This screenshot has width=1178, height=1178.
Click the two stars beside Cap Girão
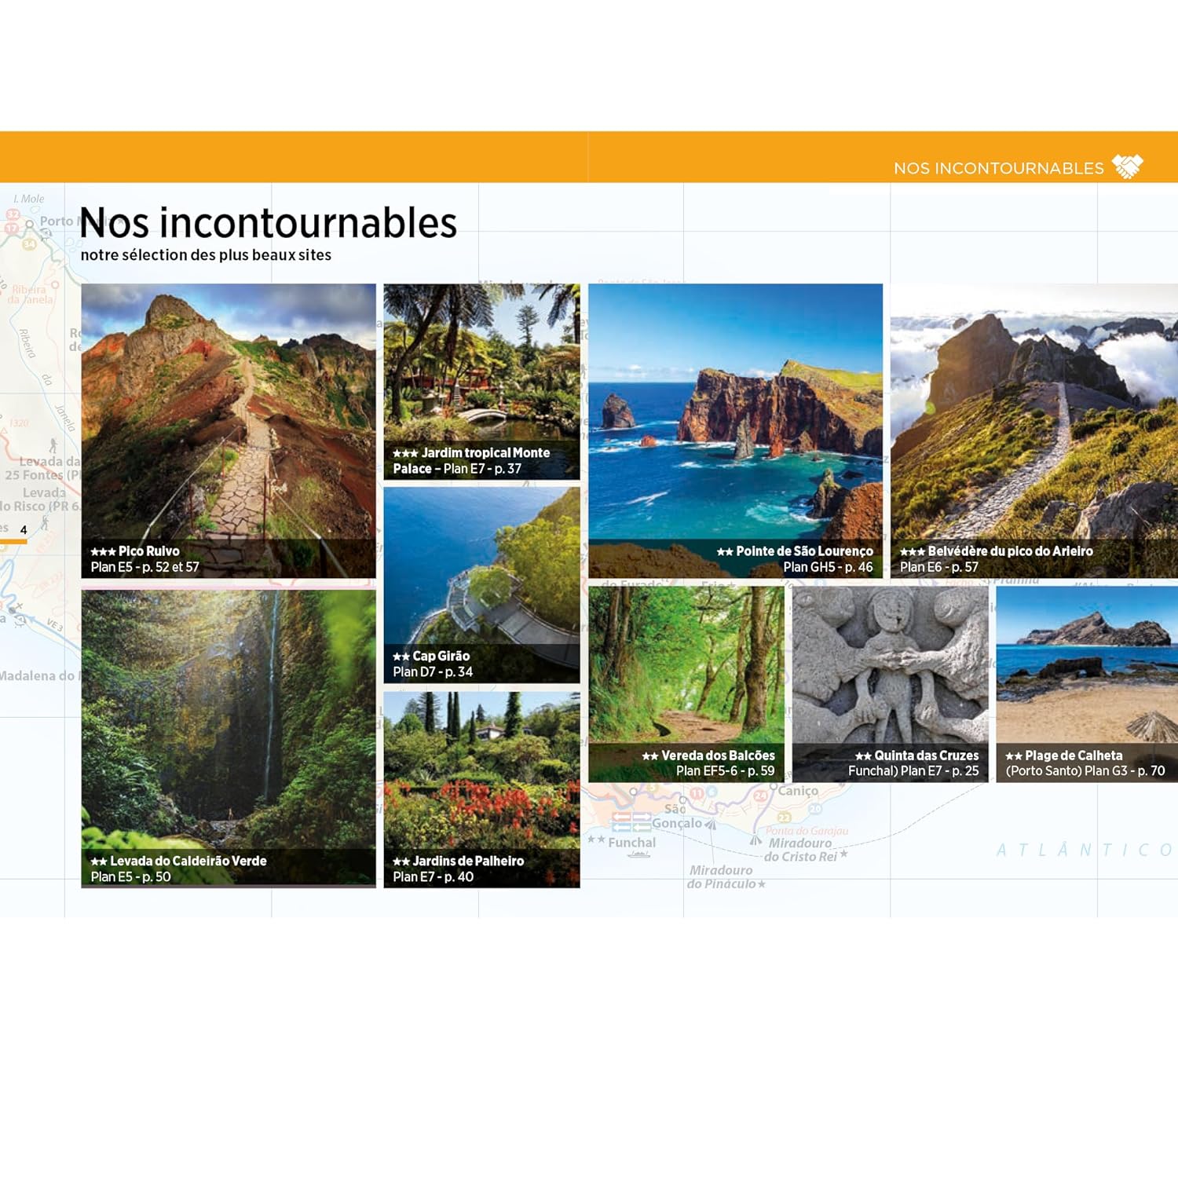pos(401,657)
